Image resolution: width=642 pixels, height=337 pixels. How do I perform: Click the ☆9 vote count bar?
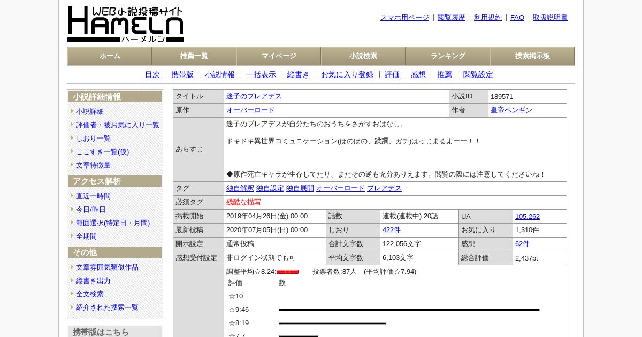click(409, 310)
